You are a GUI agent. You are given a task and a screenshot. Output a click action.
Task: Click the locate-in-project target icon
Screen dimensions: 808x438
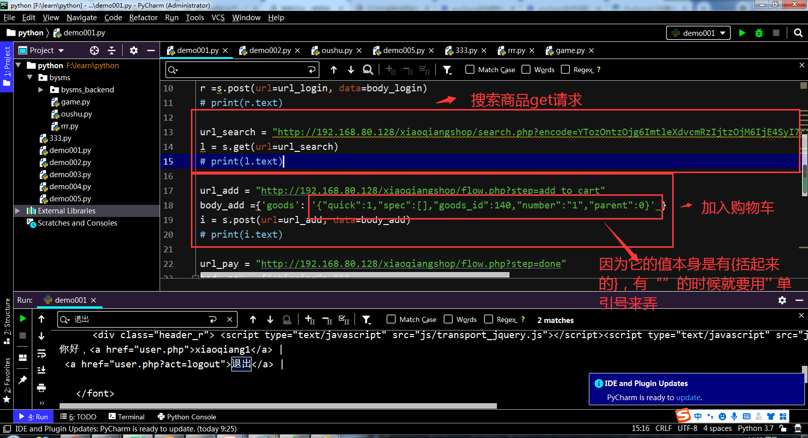94,50
